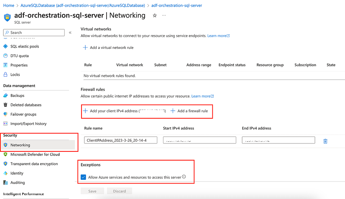Click the End IPv4 address field
345x199 pixels.
(x=279, y=140)
